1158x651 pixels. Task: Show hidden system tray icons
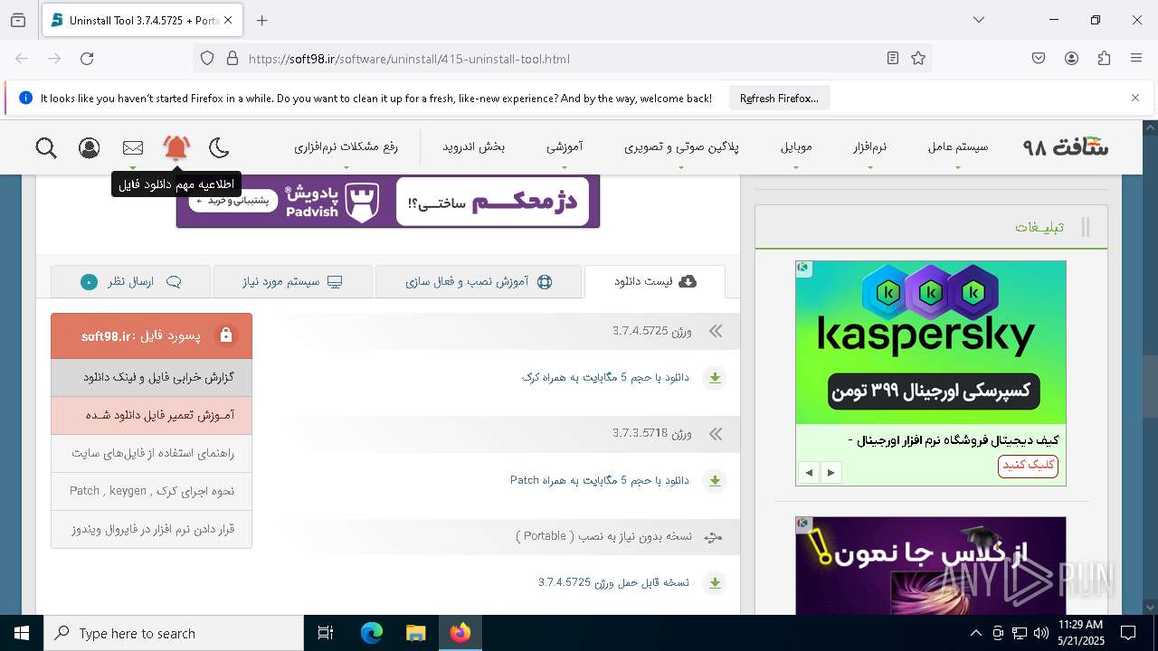click(975, 633)
